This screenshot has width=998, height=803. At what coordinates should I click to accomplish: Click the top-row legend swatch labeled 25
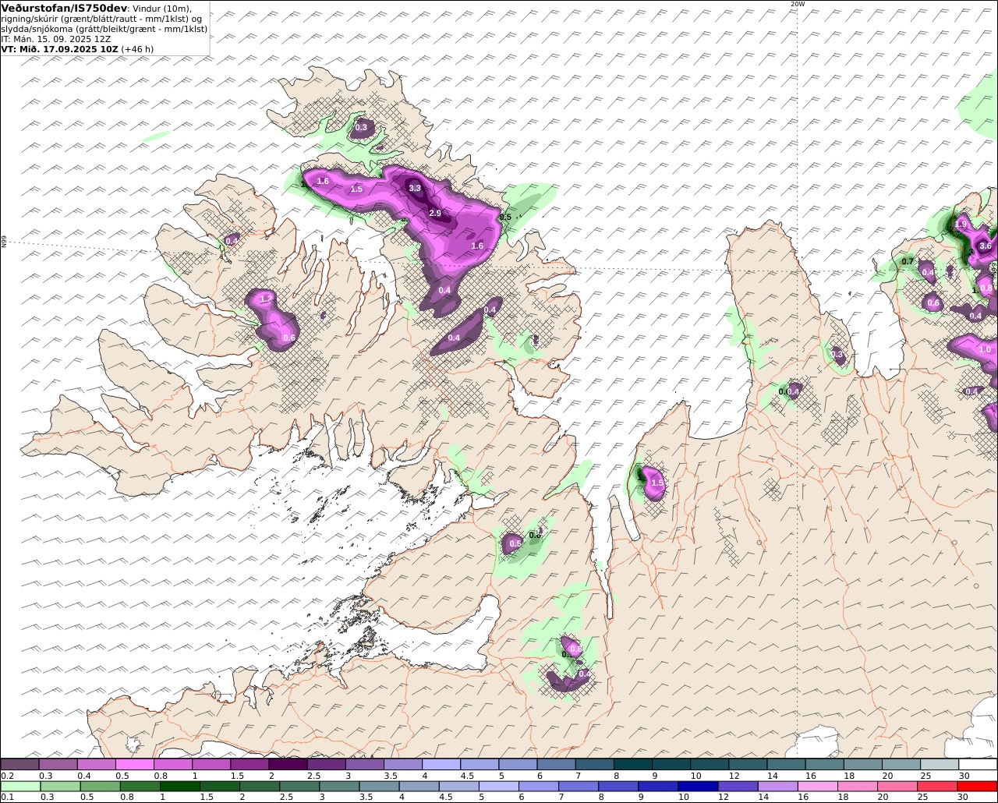939,764
